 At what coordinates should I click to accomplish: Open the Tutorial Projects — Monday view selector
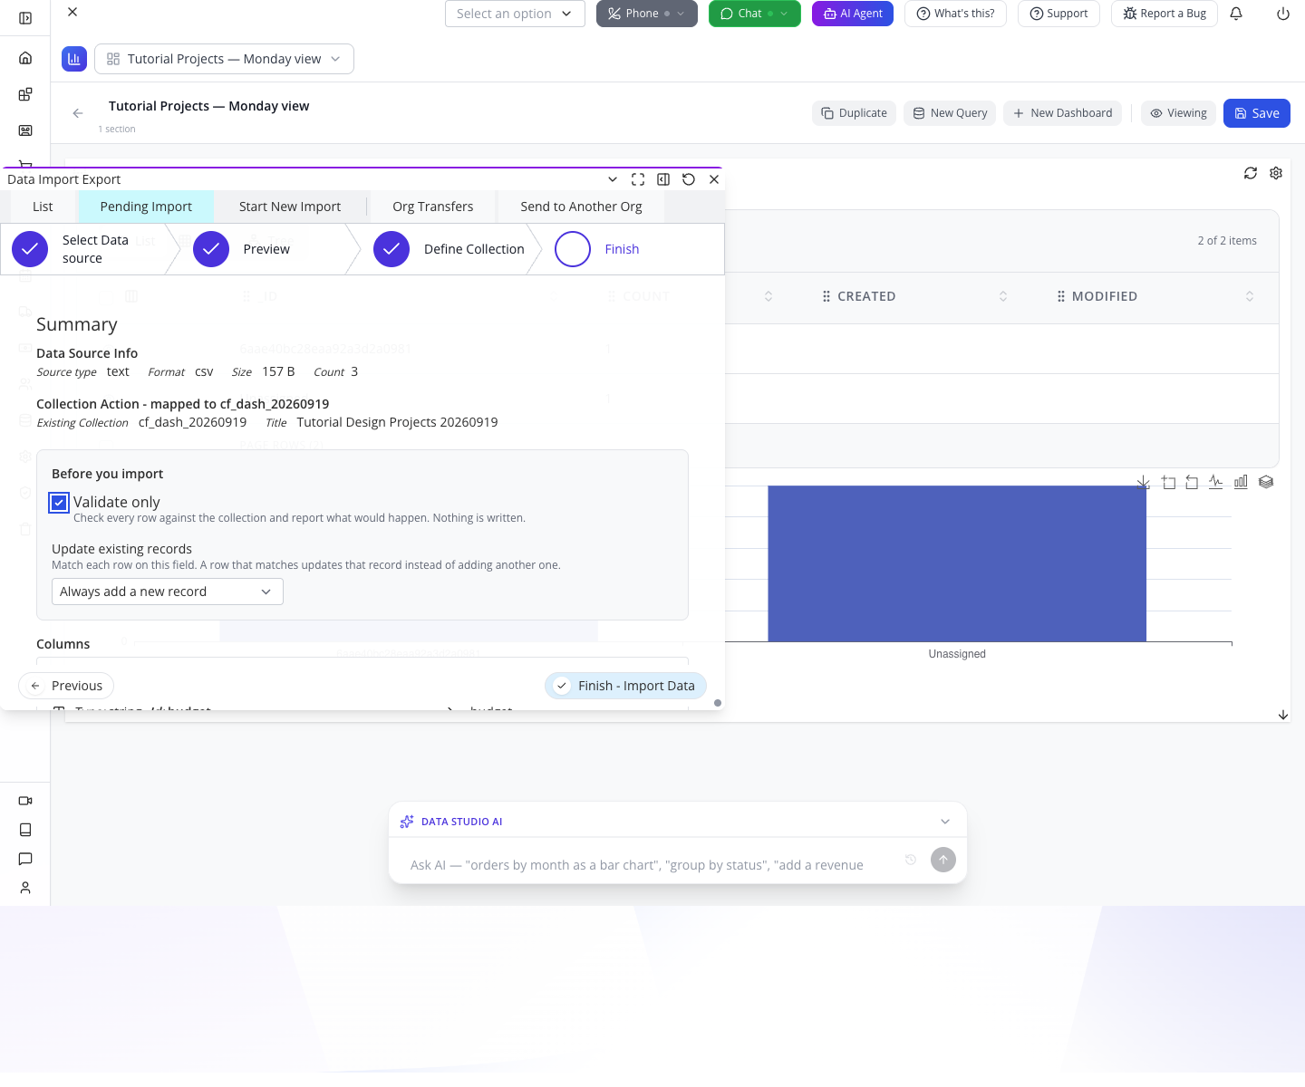(224, 59)
